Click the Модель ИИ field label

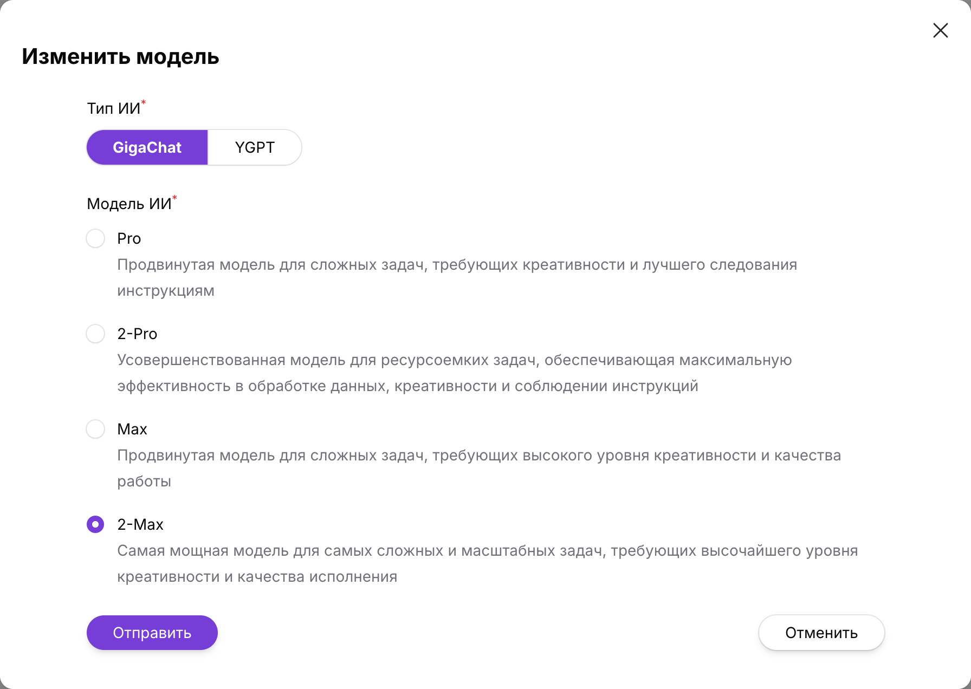129,204
